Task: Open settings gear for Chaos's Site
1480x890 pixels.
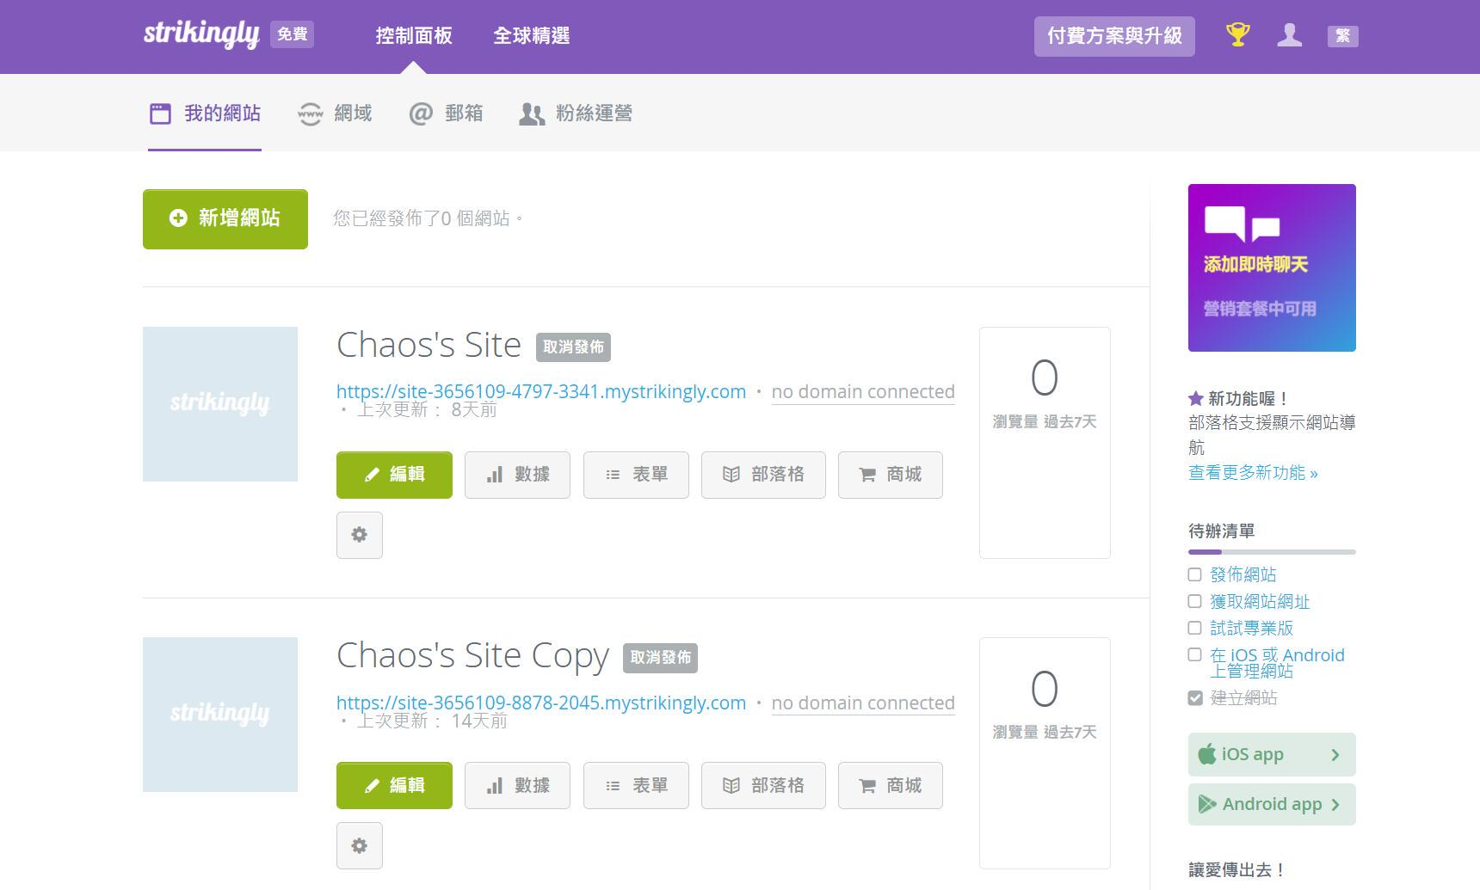Action: pos(359,535)
